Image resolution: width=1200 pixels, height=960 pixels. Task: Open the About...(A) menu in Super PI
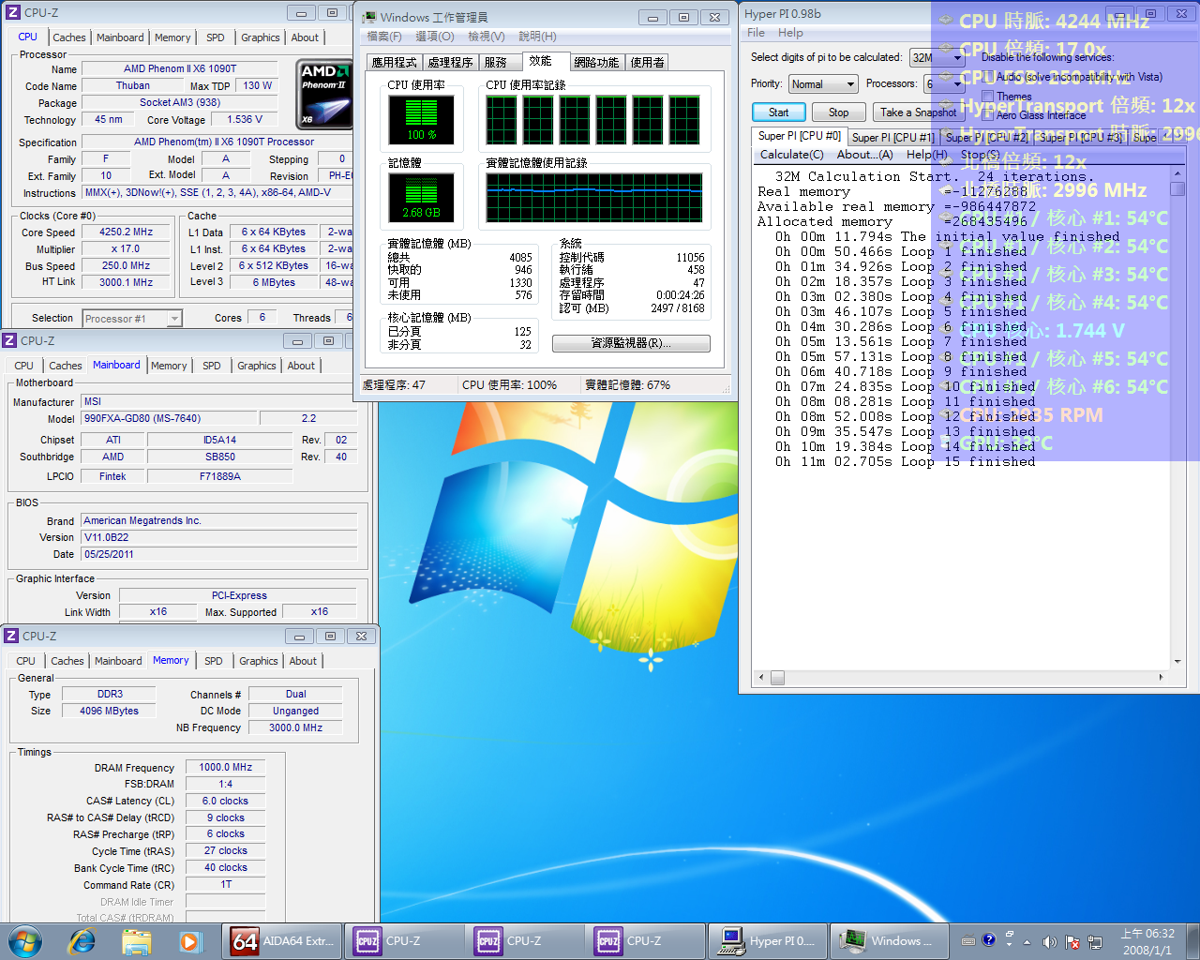[x=864, y=155]
